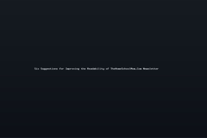Click the word "Six" in the title
207x138 pixels.
[37, 69]
